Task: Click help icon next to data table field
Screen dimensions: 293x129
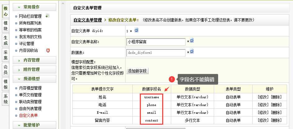Action: pos(192,51)
